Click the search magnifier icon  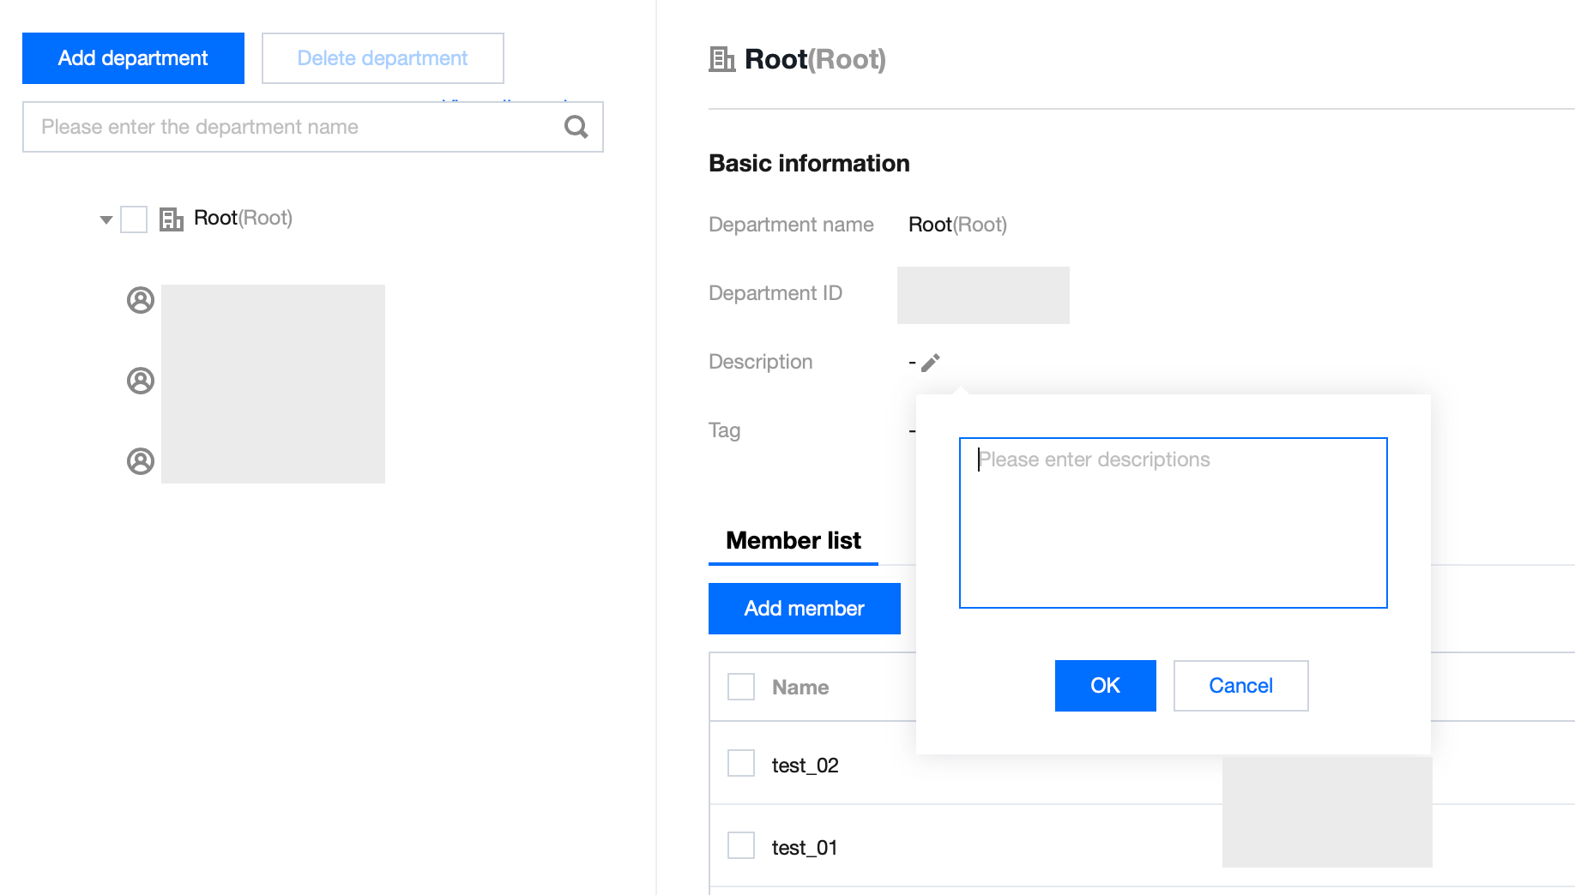point(576,127)
